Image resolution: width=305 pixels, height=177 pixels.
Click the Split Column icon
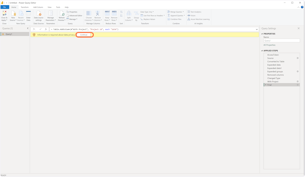[129, 13]
